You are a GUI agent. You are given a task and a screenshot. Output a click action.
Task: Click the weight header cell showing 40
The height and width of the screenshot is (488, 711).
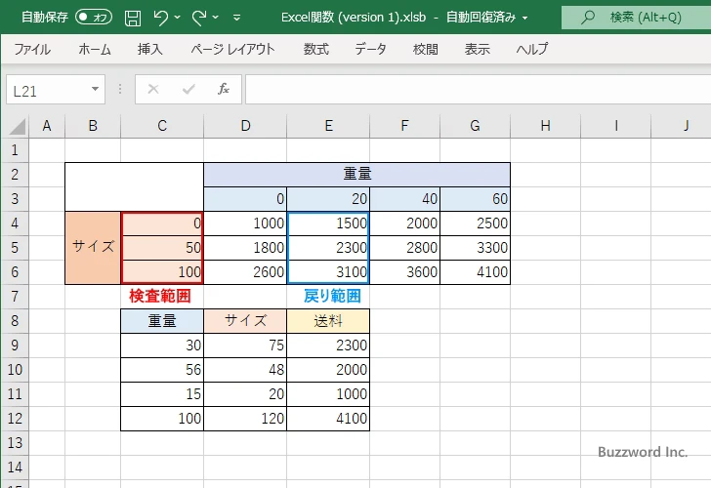pos(405,199)
